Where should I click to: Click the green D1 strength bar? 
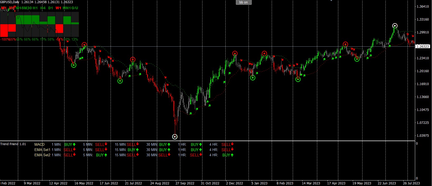tap(51, 20)
